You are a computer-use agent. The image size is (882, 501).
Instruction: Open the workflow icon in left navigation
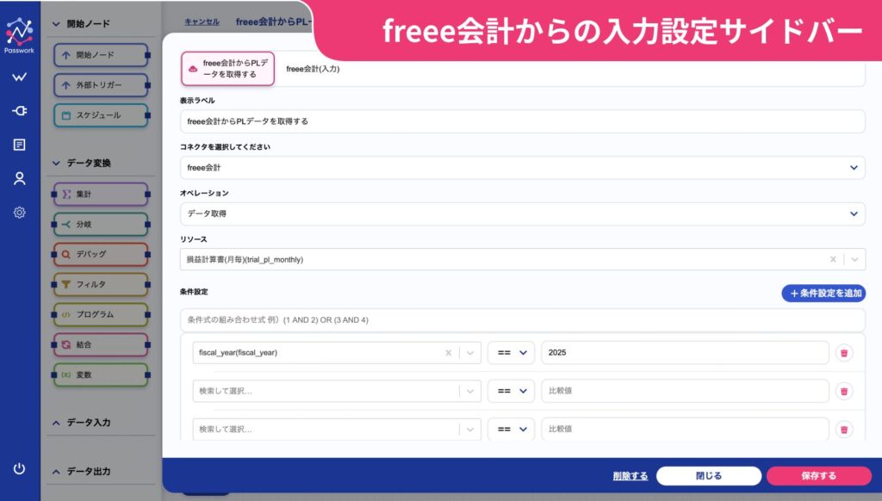point(20,77)
